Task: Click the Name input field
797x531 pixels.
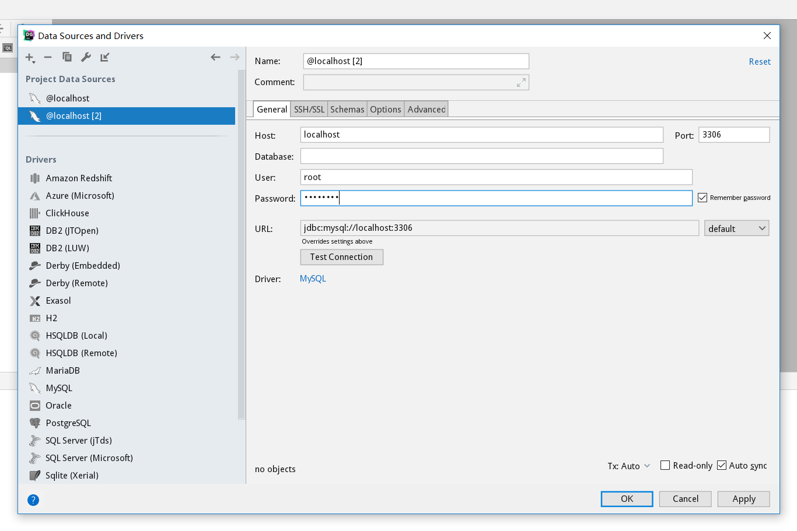Action: tap(416, 61)
